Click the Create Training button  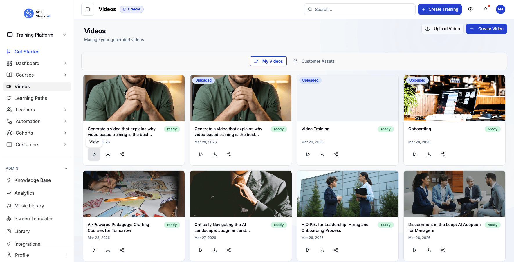[x=440, y=9]
